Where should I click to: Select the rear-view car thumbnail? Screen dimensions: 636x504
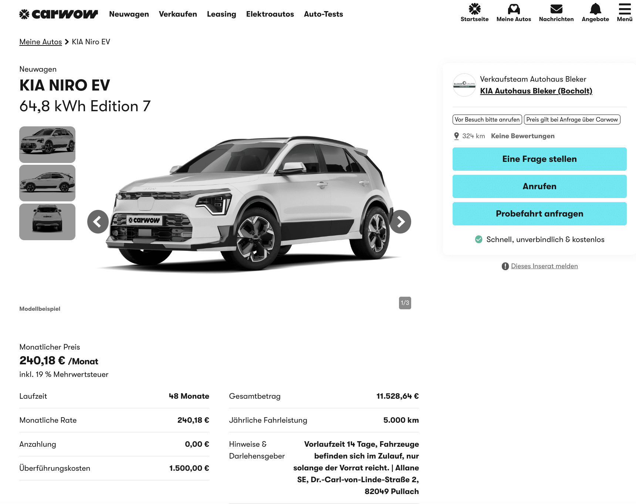pyautogui.click(x=47, y=222)
